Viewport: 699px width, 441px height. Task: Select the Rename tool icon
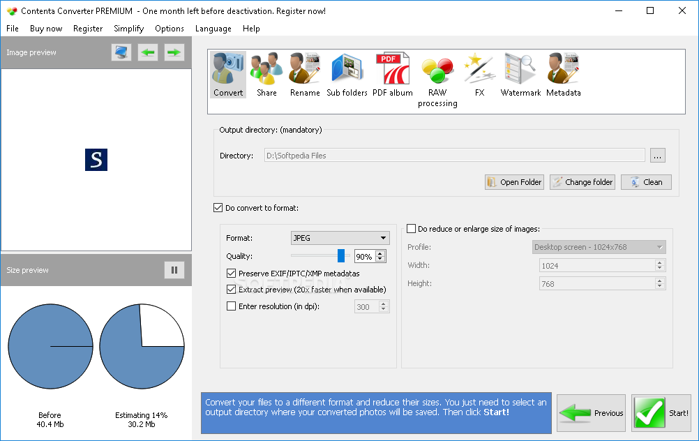(305, 75)
